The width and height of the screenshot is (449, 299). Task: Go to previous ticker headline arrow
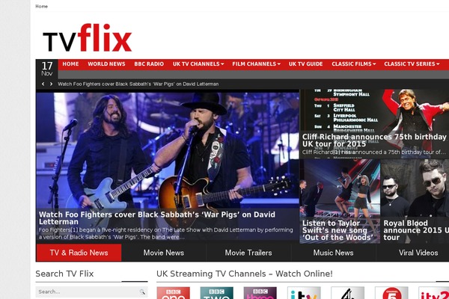coord(43,84)
